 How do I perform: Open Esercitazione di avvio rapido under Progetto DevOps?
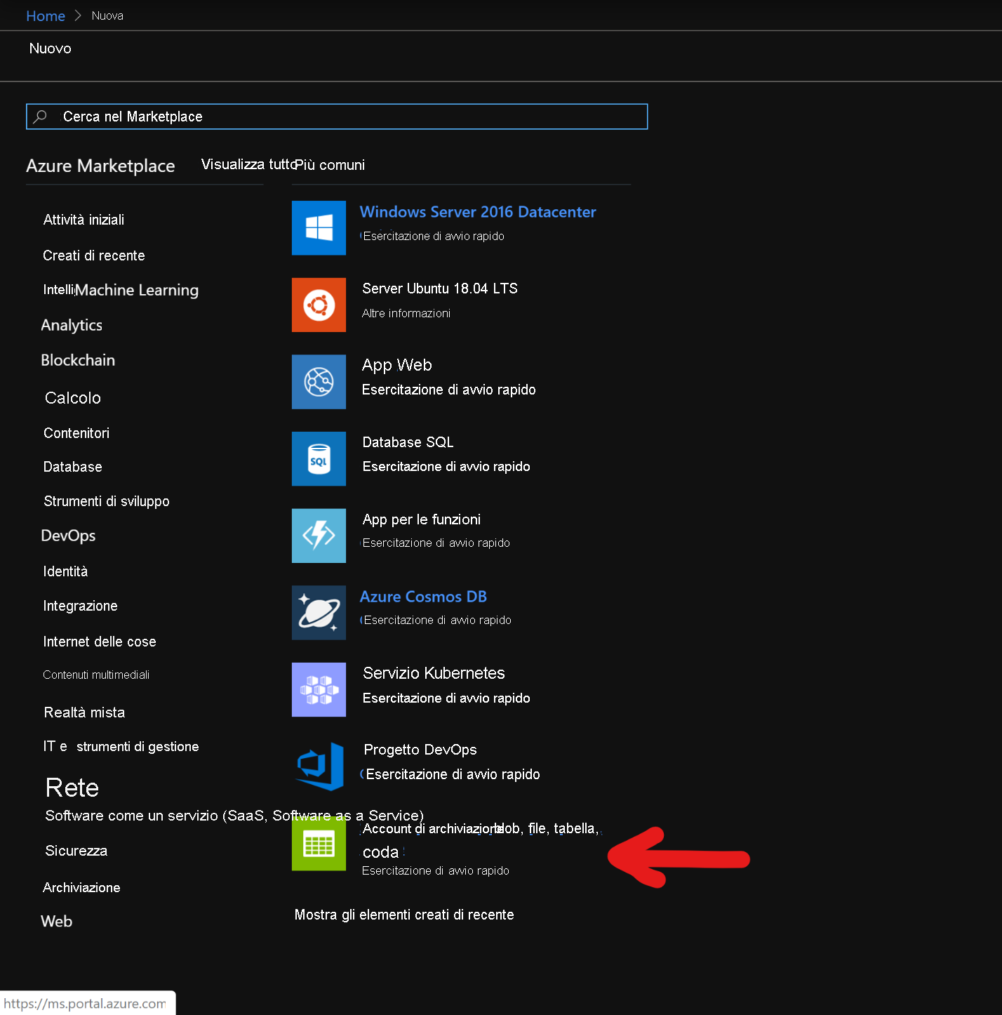click(453, 774)
